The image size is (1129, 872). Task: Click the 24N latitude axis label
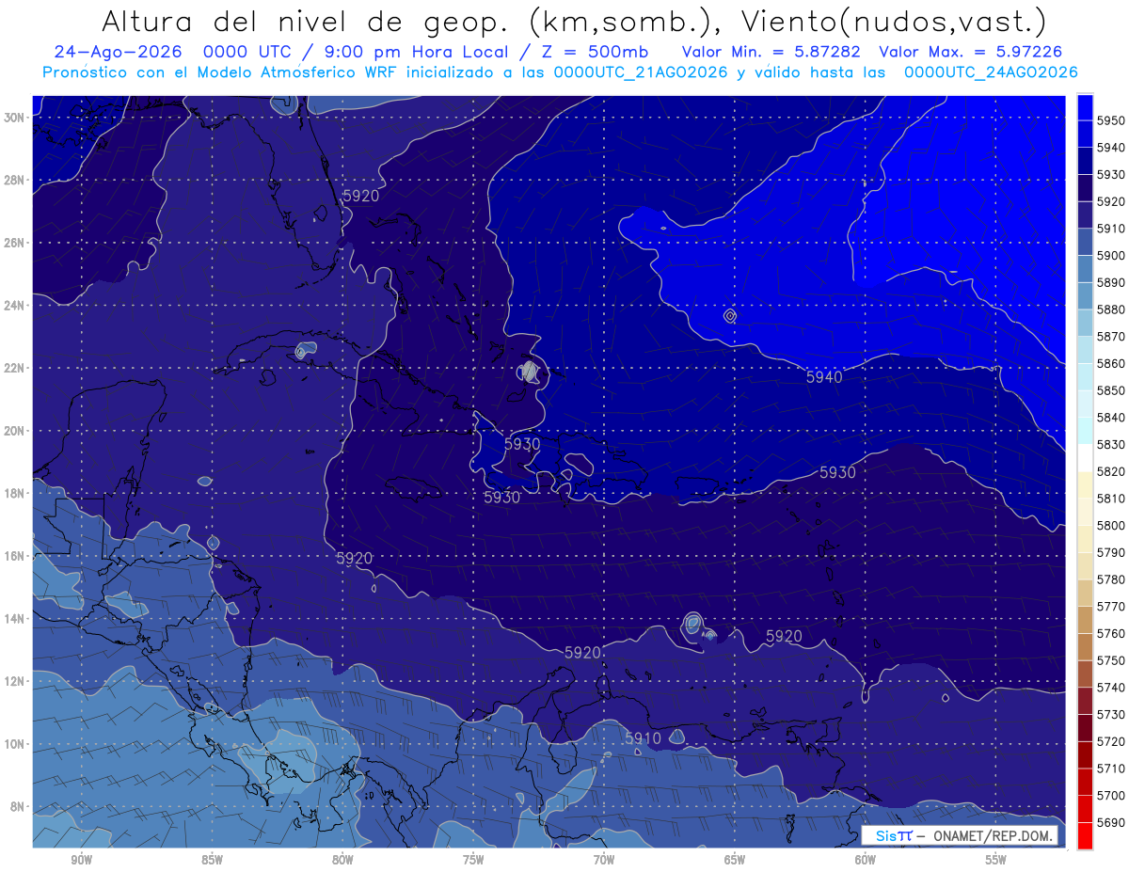pos(14,305)
